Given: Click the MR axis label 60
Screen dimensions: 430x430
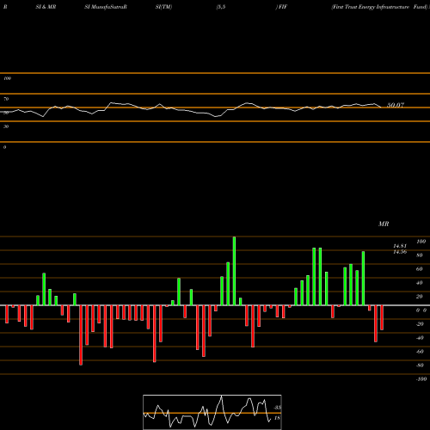Looking at the screenshot, I should tap(419, 269).
